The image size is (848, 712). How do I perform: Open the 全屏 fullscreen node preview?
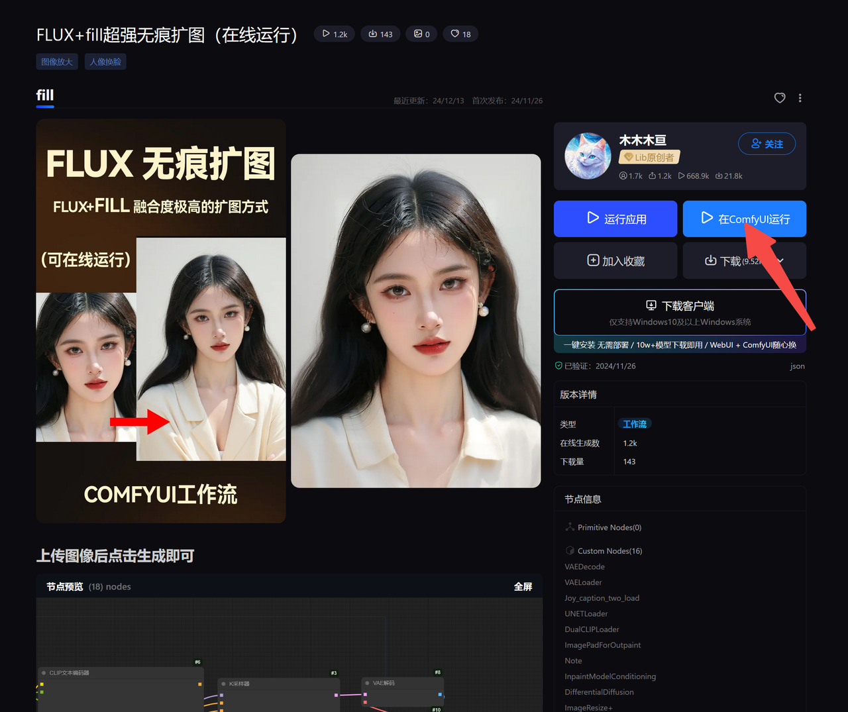pos(523,587)
